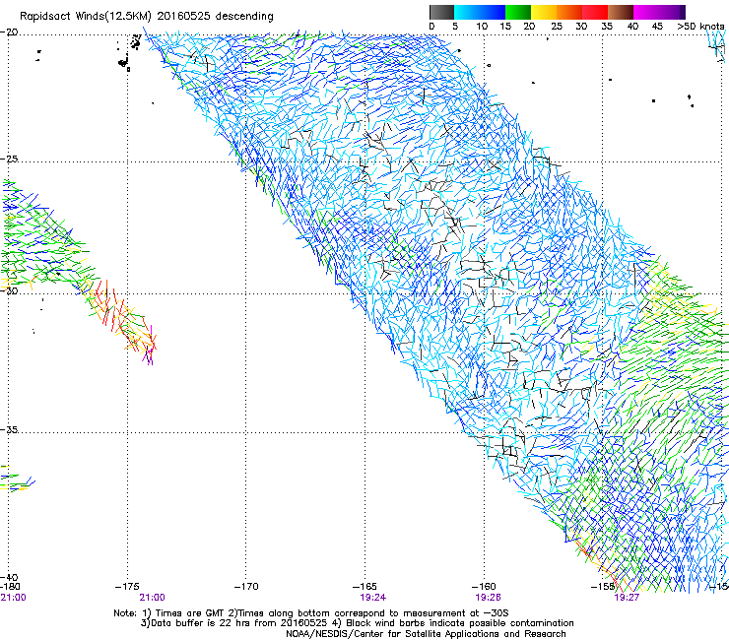The image size is (729, 640).
Task: Click the 19:27 overpass time label
Action: tap(627, 598)
